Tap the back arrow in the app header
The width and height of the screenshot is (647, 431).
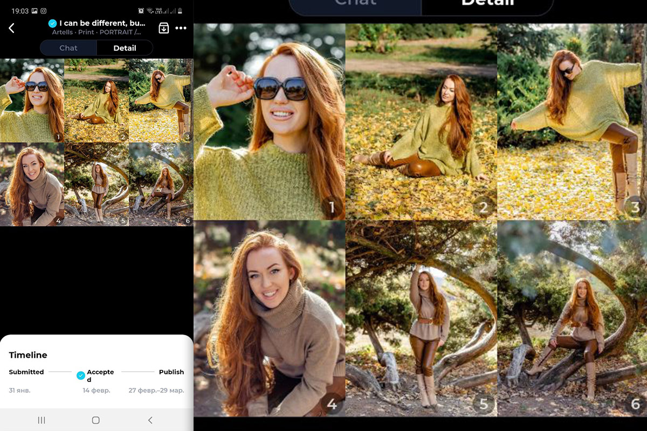point(12,28)
